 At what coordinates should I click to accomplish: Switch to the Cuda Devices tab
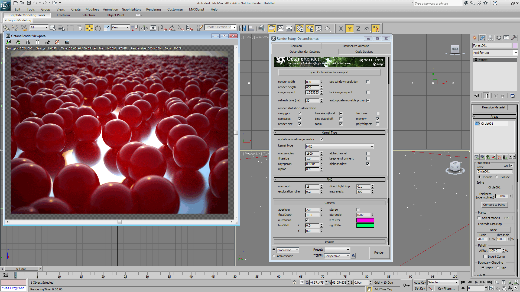click(x=364, y=52)
